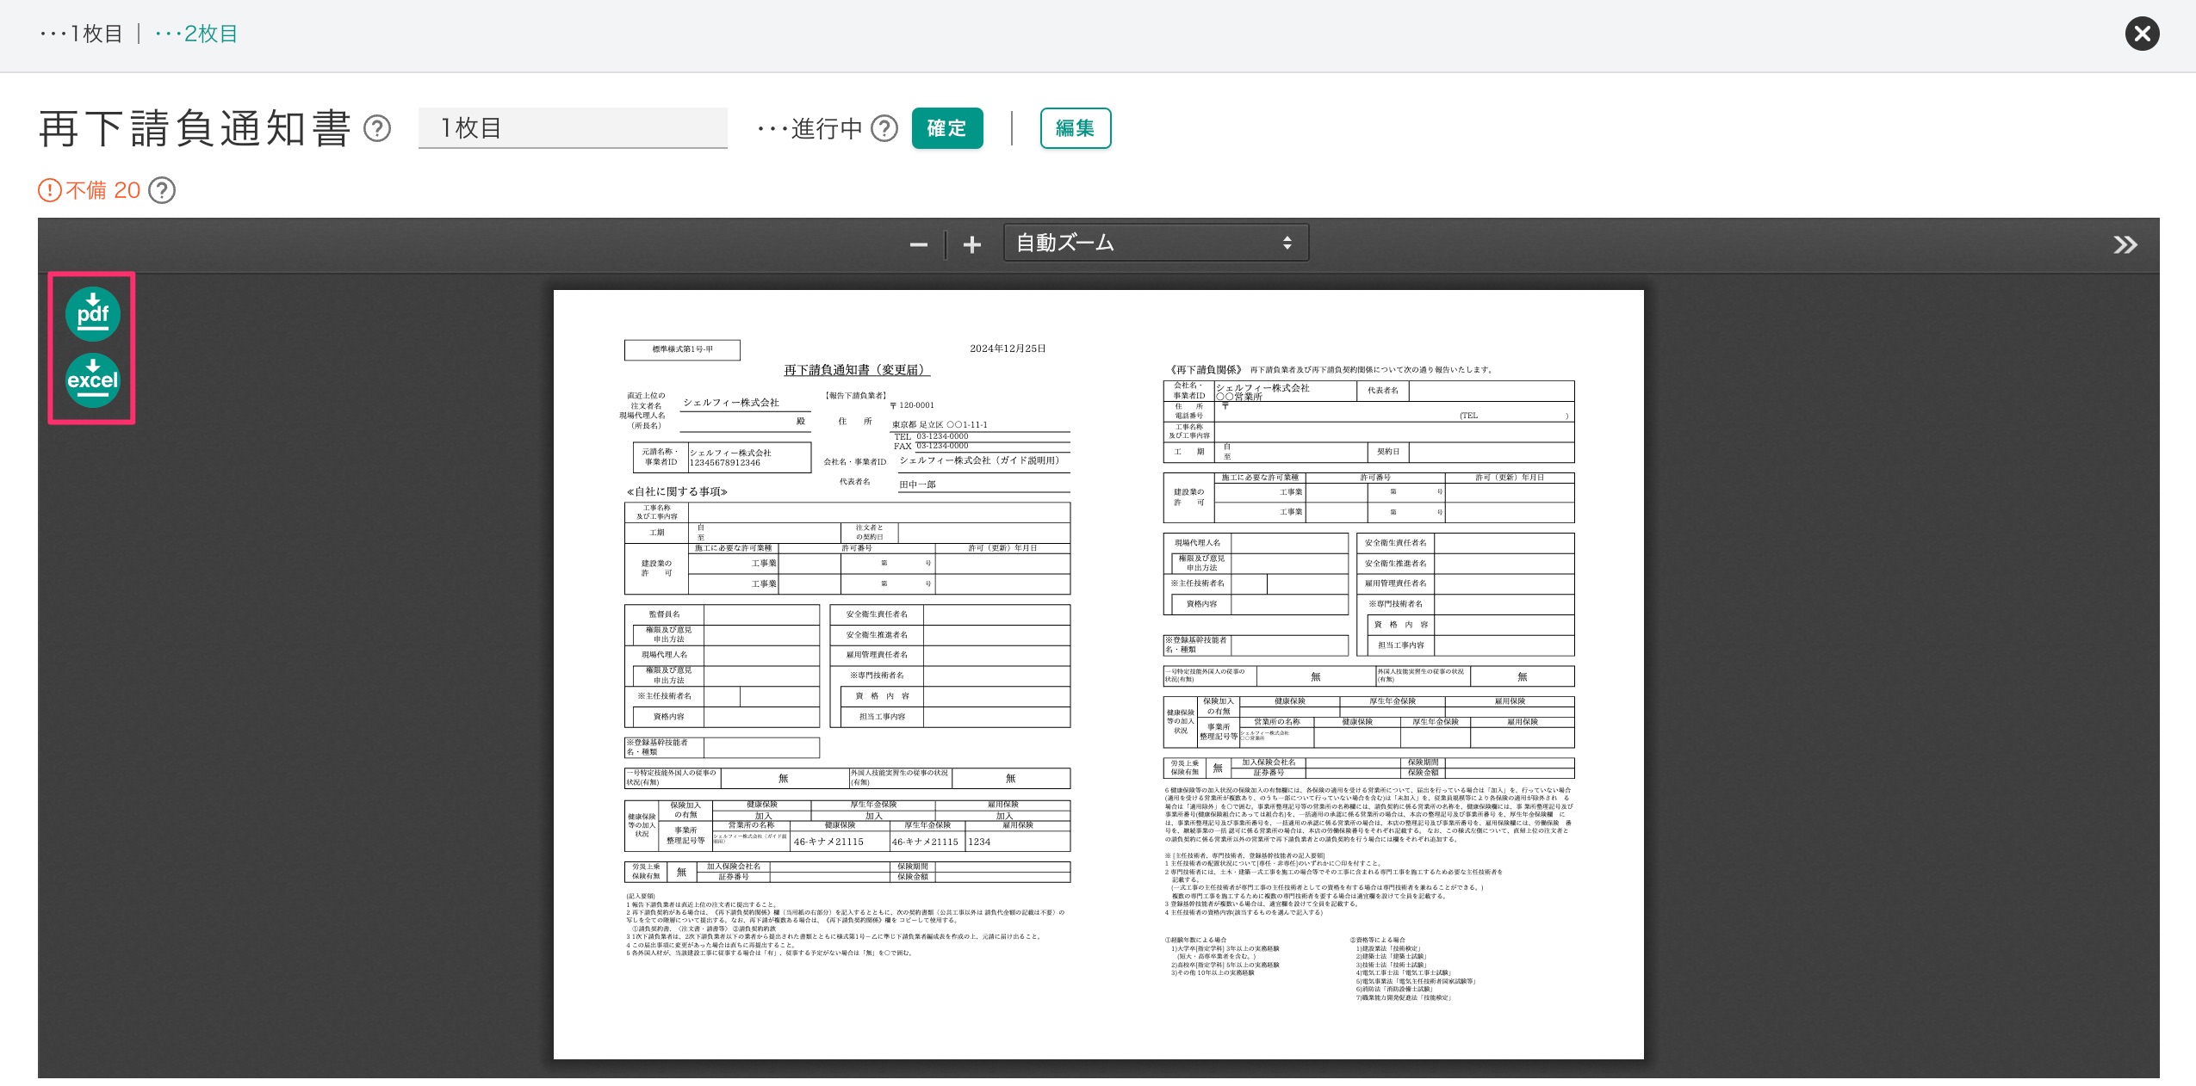Screen dimensions: 2196x1086
Task: Click the 再下請負通知書（変更届） title in document
Action: coord(857,370)
